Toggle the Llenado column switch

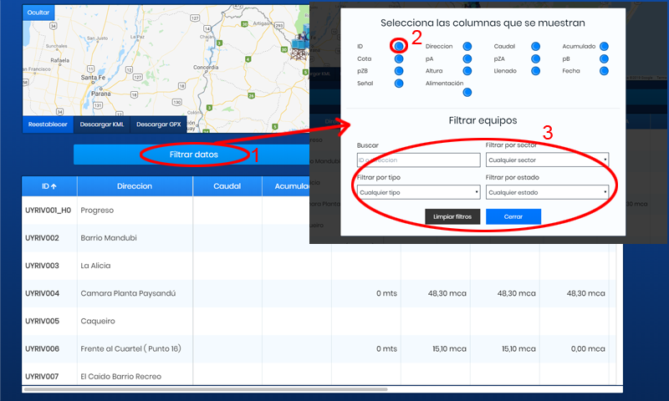[535, 71]
